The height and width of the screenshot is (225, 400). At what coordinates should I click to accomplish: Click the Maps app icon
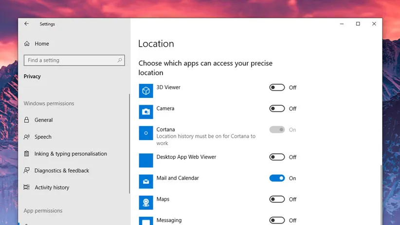point(146,202)
